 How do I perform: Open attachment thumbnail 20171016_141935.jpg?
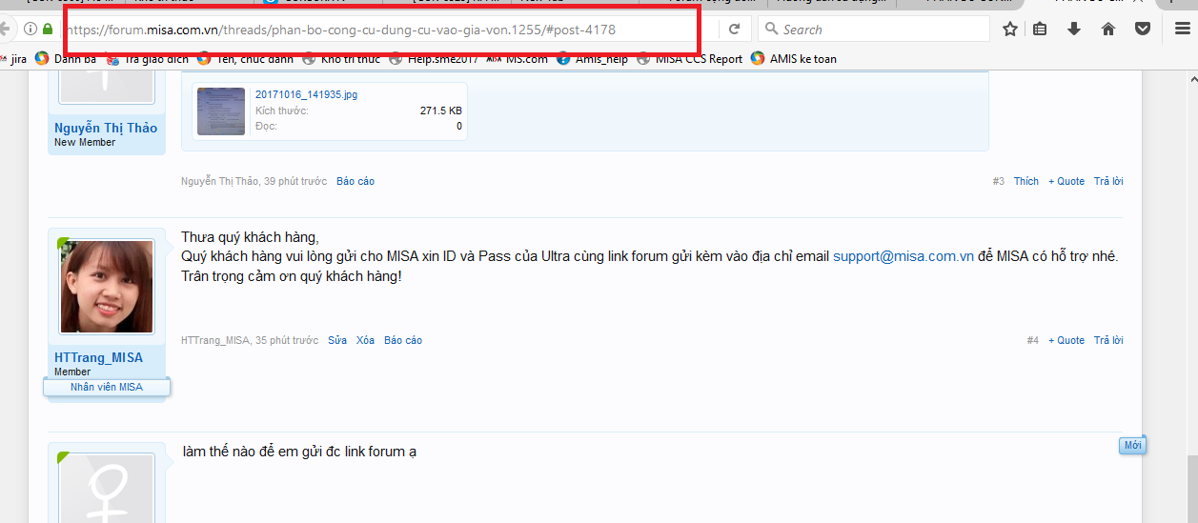click(x=221, y=111)
